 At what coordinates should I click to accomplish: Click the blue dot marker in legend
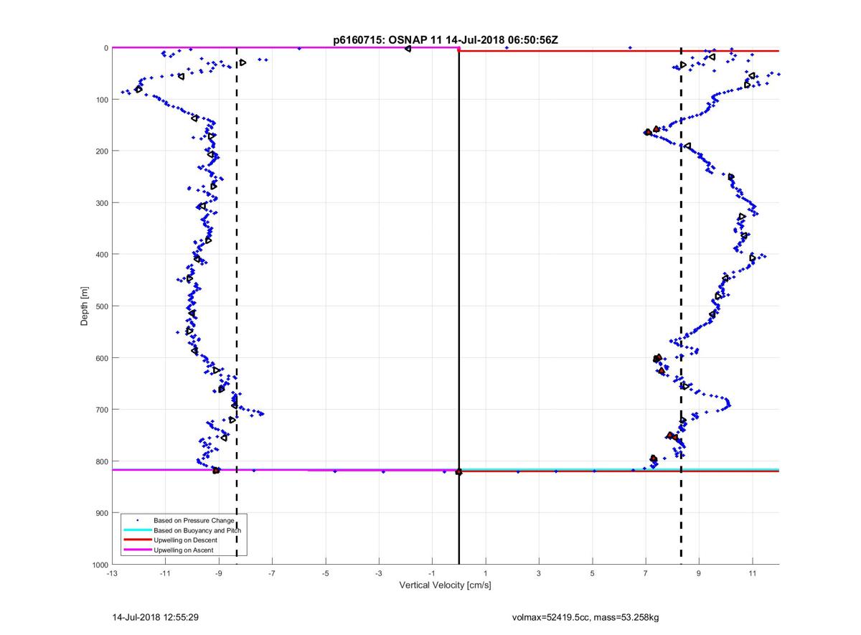point(137,519)
